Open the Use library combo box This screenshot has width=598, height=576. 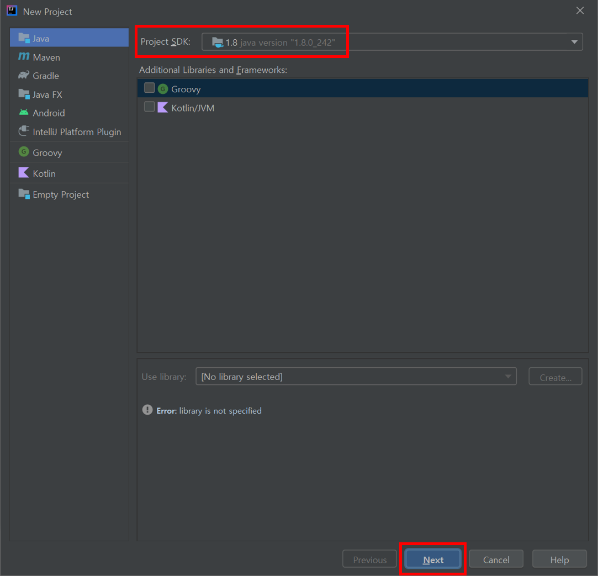point(356,377)
